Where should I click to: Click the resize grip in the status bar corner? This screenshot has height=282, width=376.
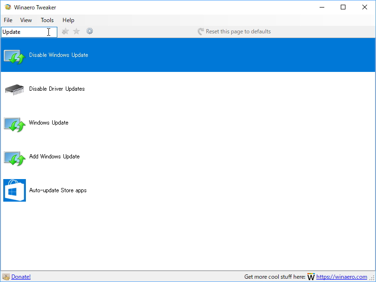372,278
